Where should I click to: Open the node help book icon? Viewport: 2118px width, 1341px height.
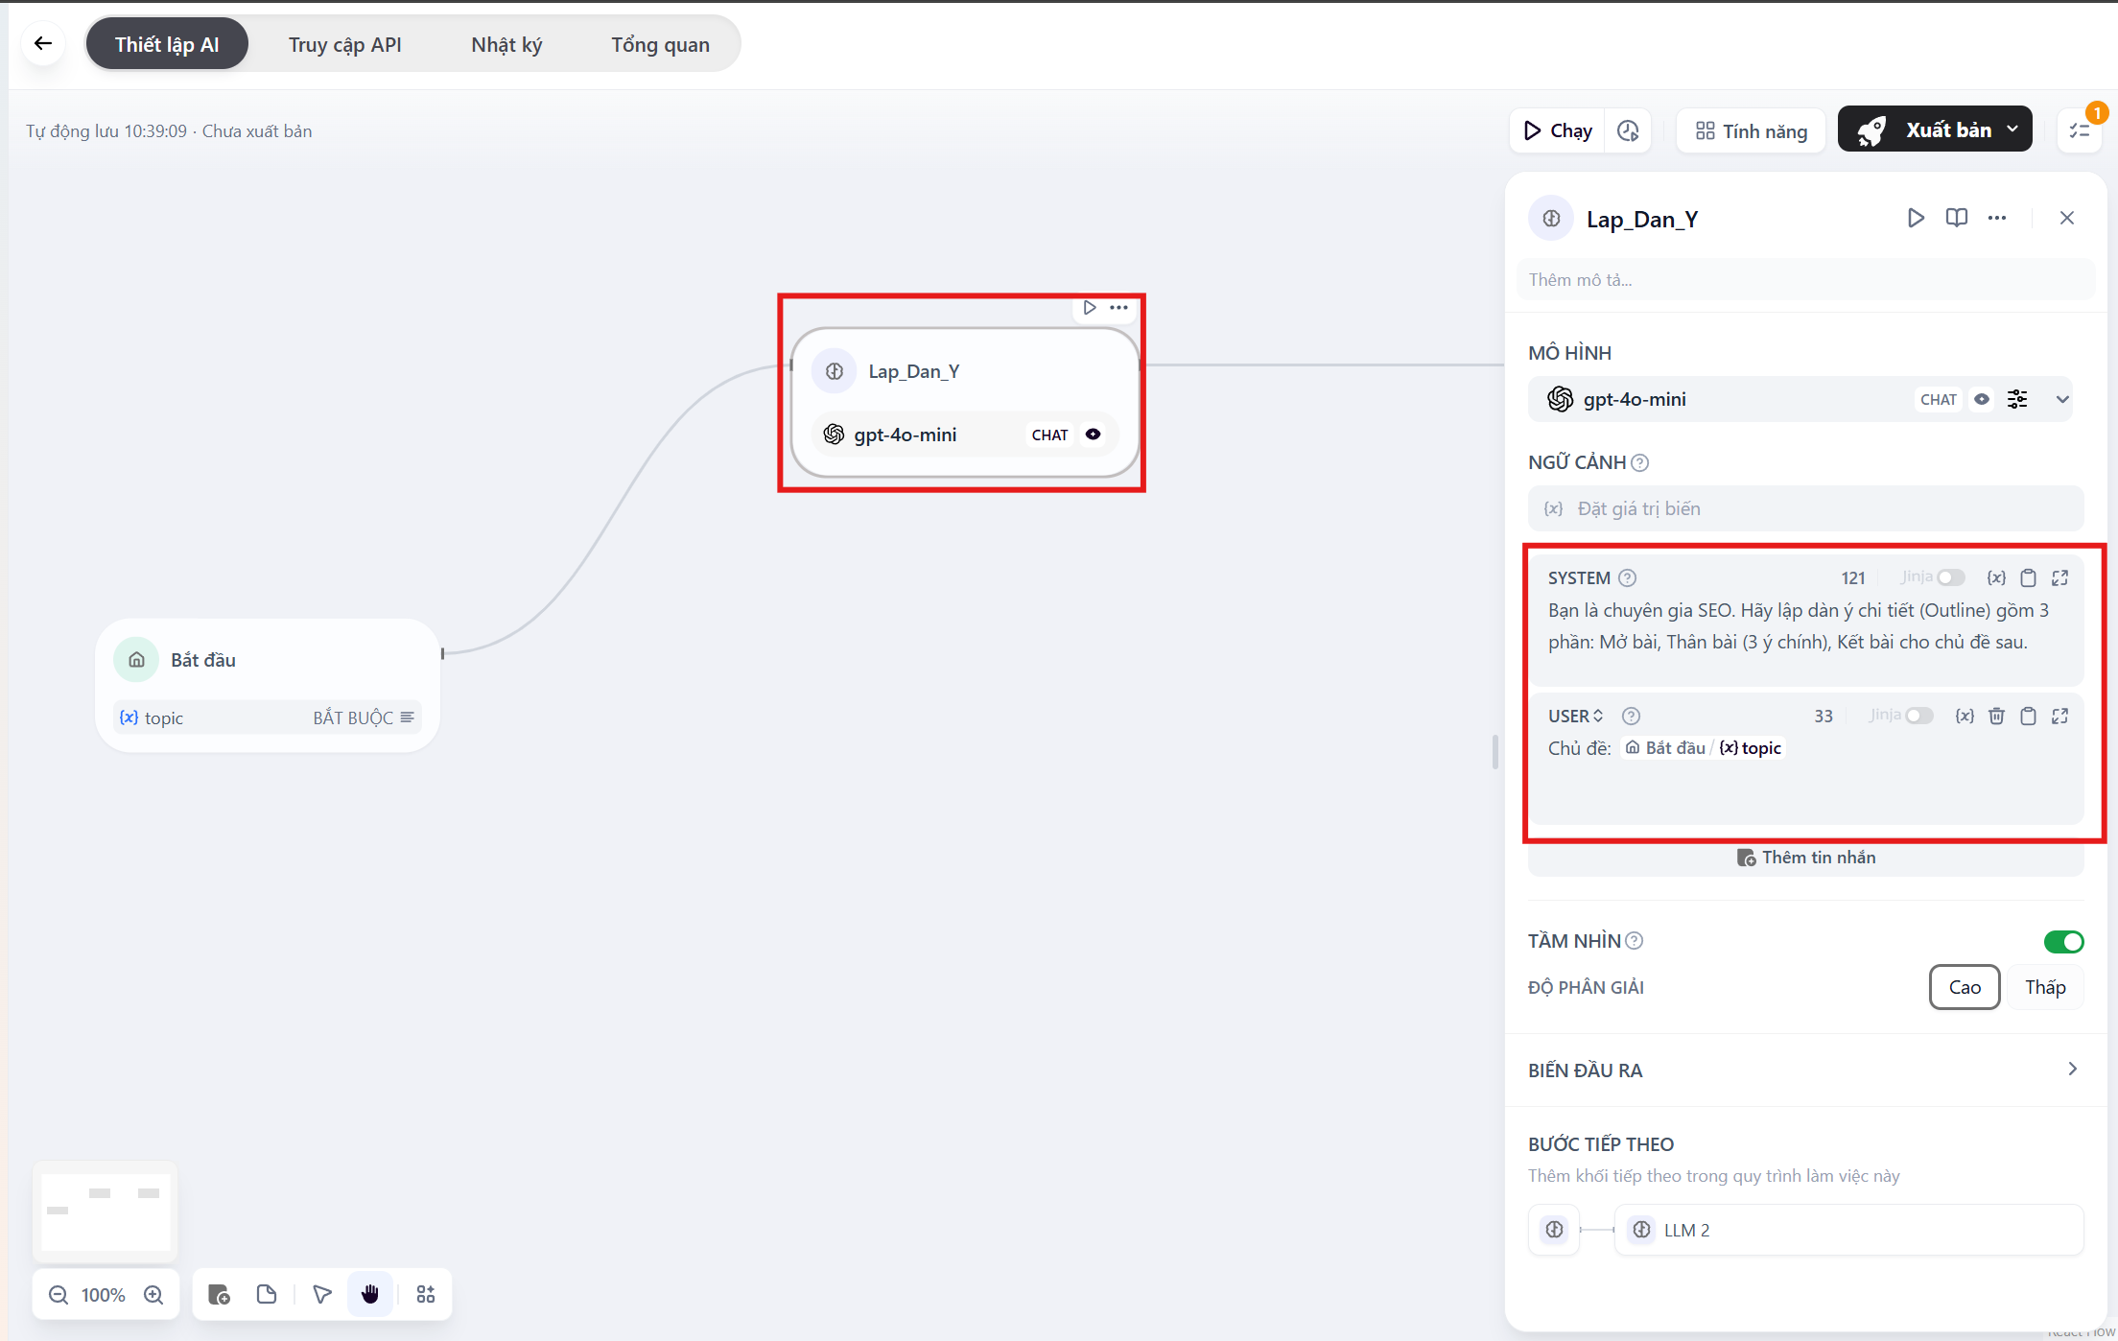[1956, 218]
